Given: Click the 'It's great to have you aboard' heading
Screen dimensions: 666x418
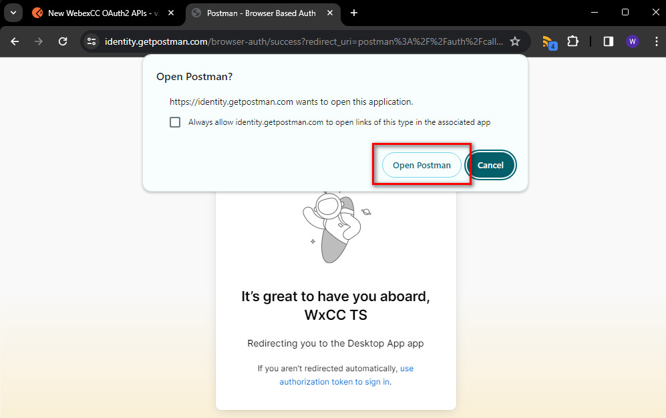Looking at the screenshot, I should point(335,306).
